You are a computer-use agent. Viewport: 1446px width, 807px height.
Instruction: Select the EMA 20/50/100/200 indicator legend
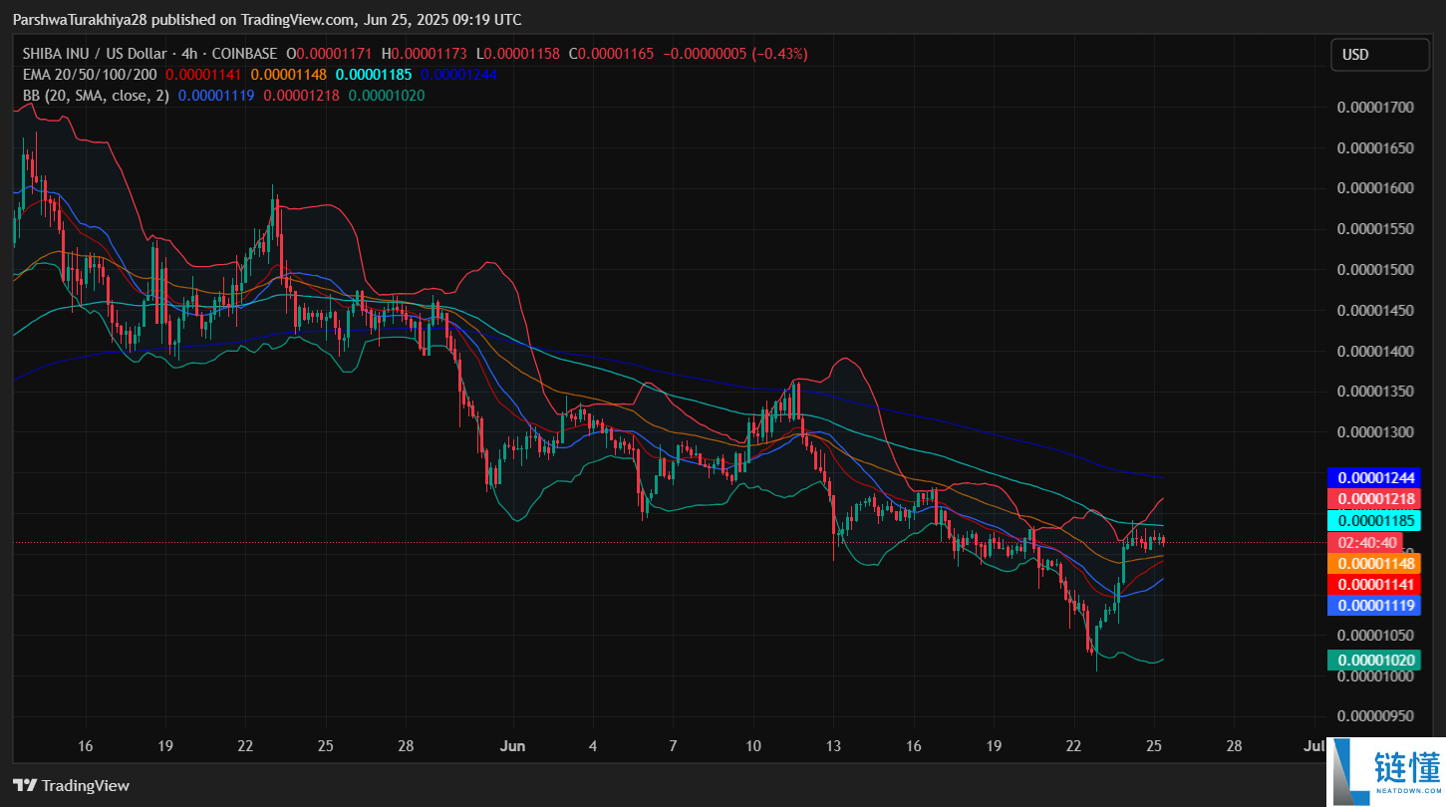[90, 75]
